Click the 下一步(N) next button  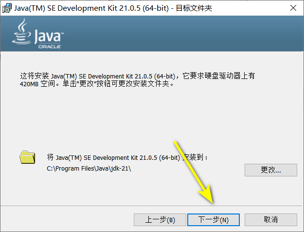point(213,220)
